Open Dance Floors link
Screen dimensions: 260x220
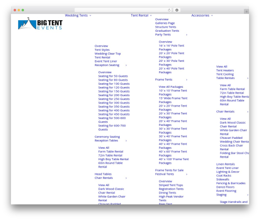tap(225, 187)
